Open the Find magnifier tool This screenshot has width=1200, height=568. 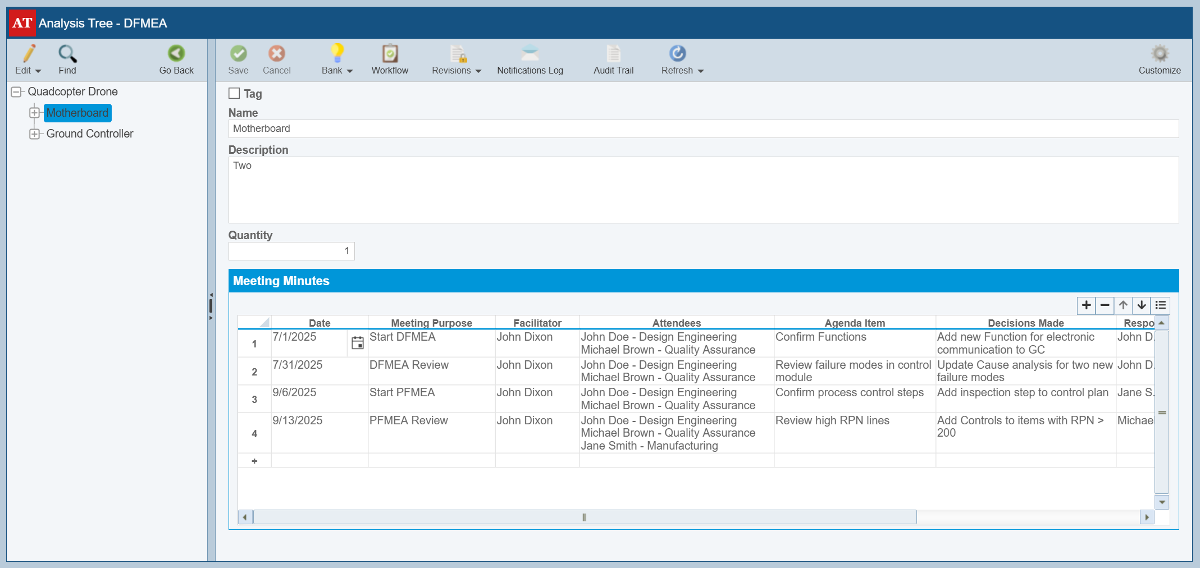(67, 53)
